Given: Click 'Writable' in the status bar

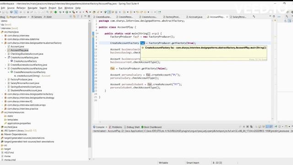Looking at the screenshot, I should (x=163, y=163).
